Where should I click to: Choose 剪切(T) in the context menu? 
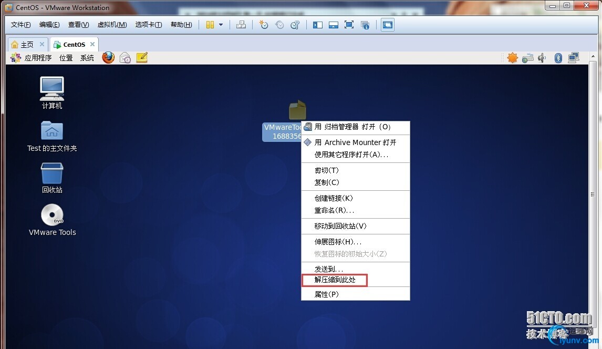coord(356,170)
